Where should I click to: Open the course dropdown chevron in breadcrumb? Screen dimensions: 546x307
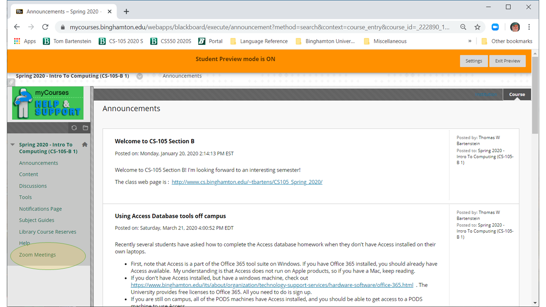pyautogui.click(x=139, y=76)
